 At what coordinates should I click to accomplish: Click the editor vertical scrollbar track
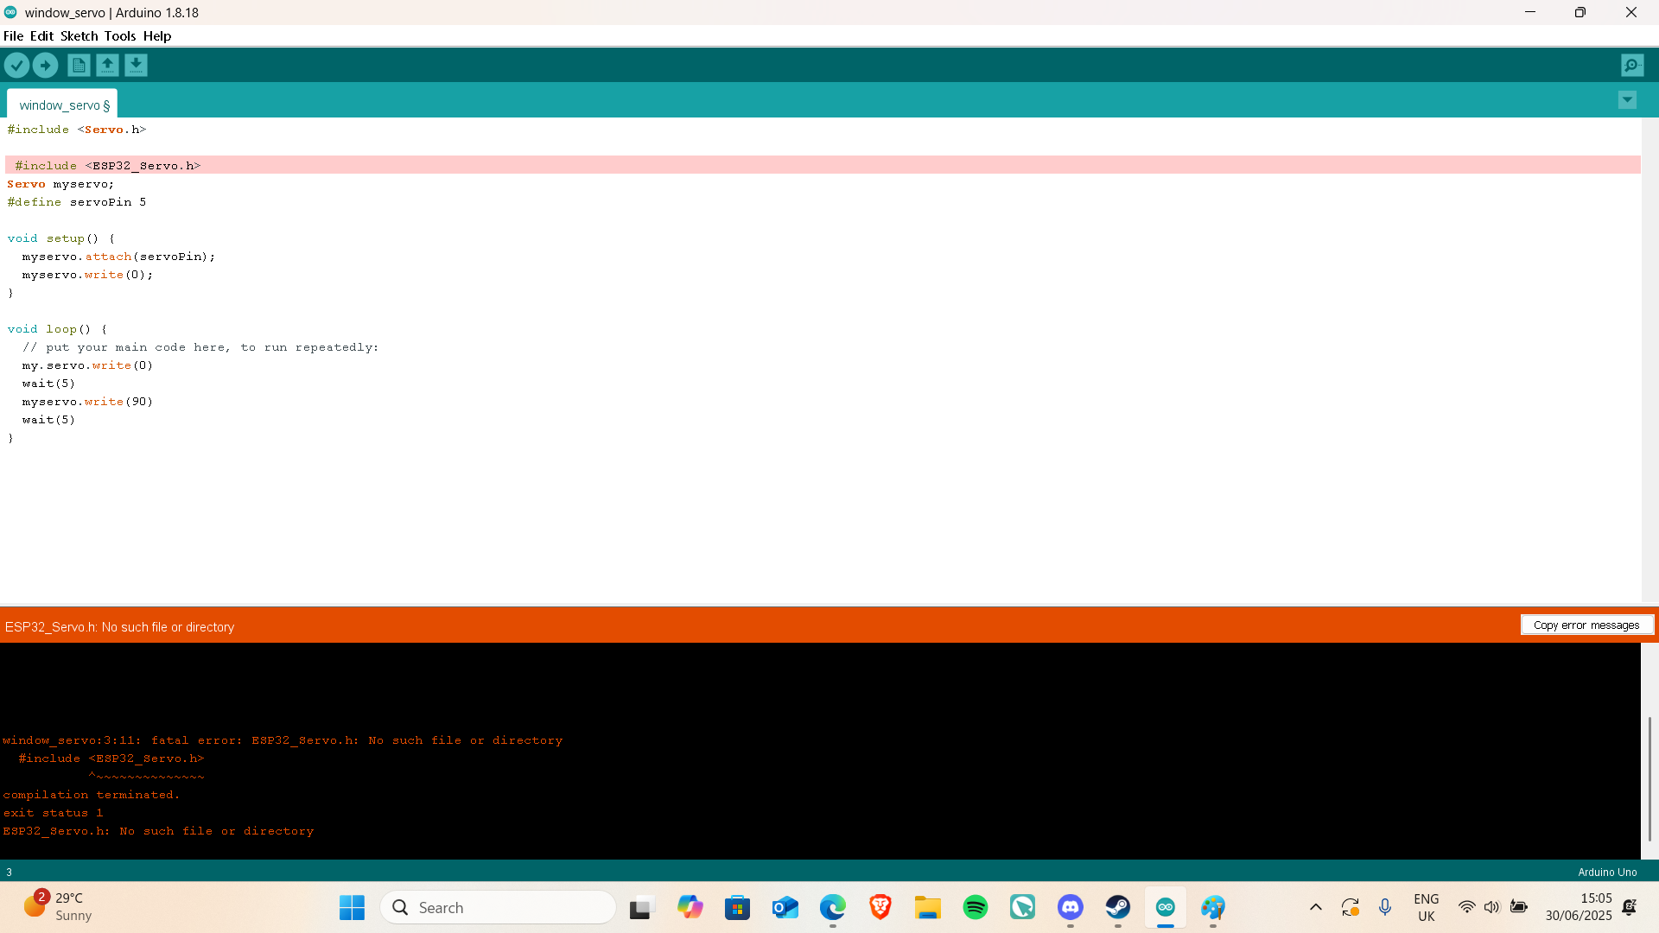[x=1649, y=359]
